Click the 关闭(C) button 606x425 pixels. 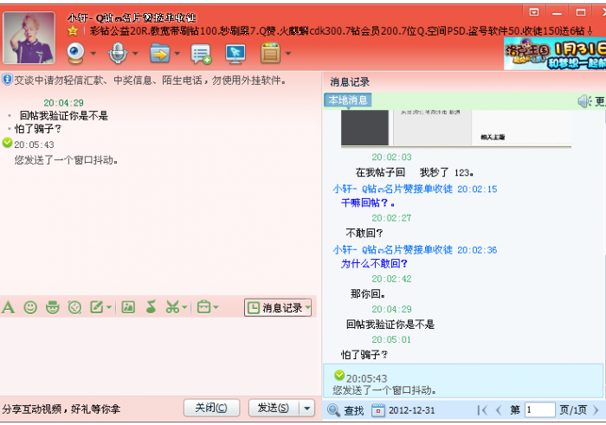pyautogui.click(x=211, y=408)
